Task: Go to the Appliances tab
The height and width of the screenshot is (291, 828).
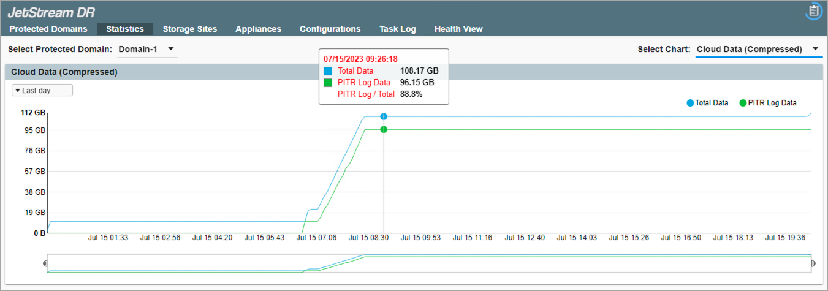Action: pyautogui.click(x=258, y=29)
